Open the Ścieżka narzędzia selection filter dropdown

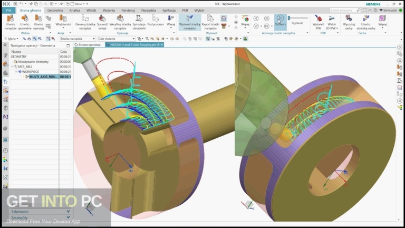[78, 39]
